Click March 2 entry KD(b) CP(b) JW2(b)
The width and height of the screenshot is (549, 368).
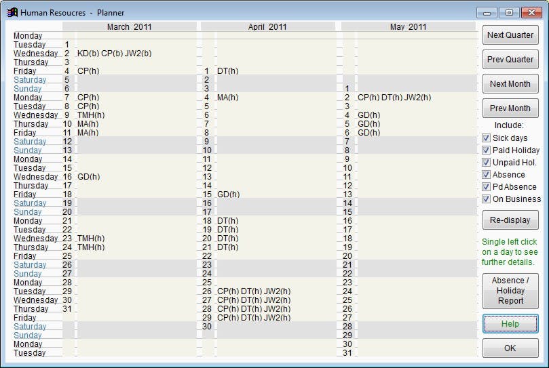[115, 54]
